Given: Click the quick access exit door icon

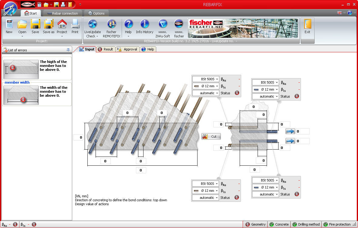Looking at the screenshot, I should [x=70, y=4].
